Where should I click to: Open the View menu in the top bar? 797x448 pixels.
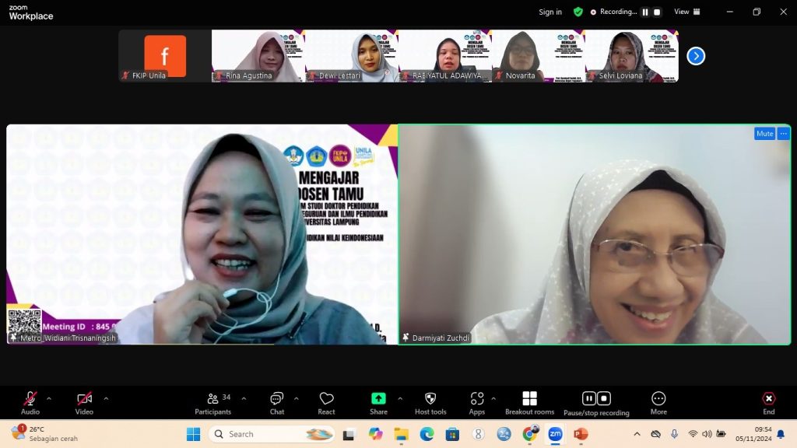[686, 12]
